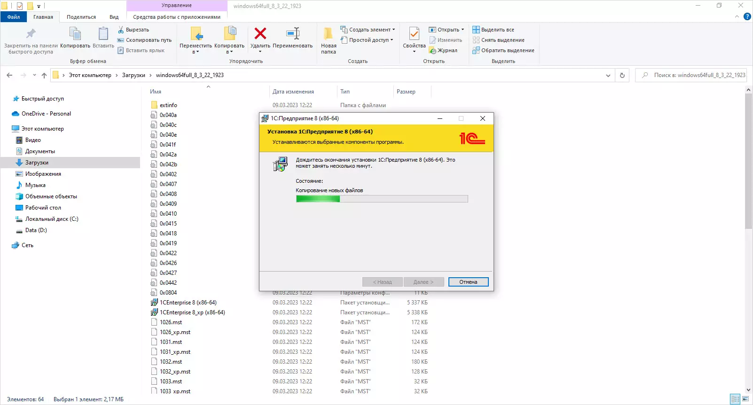Switch to the Главная ribbon tab
The image size is (753, 405).
click(x=43, y=17)
